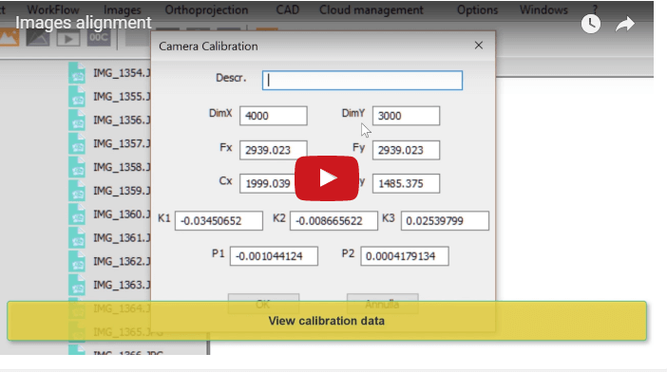
Task: Select IMG_1358 in the image list
Action: click(109, 167)
